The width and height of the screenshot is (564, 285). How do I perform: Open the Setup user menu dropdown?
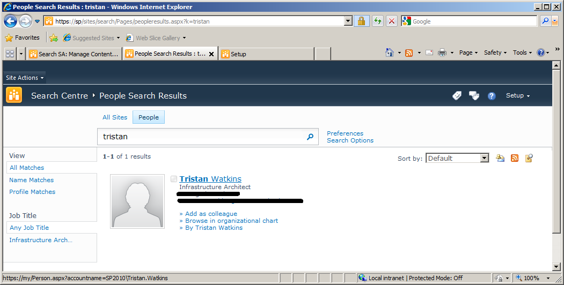click(x=517, y=95)
